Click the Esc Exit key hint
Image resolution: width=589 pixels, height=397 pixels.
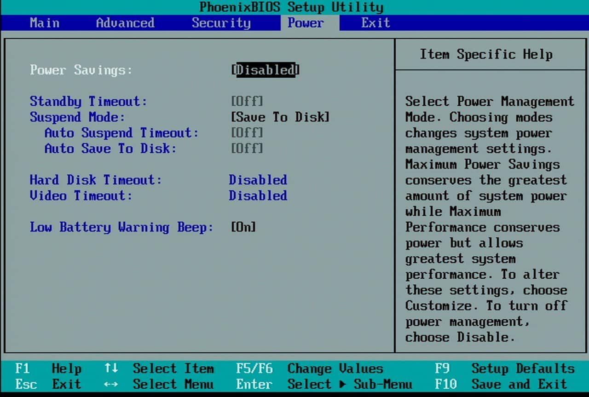[x=49, y=384]
